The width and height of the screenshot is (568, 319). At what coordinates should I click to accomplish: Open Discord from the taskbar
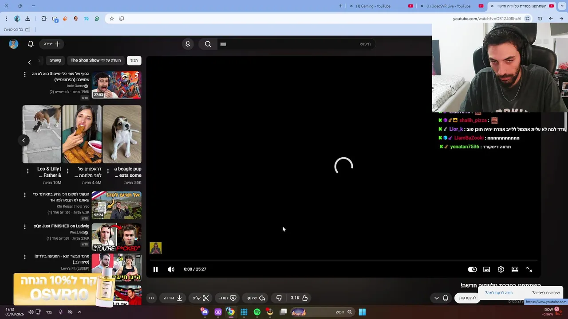205,312
